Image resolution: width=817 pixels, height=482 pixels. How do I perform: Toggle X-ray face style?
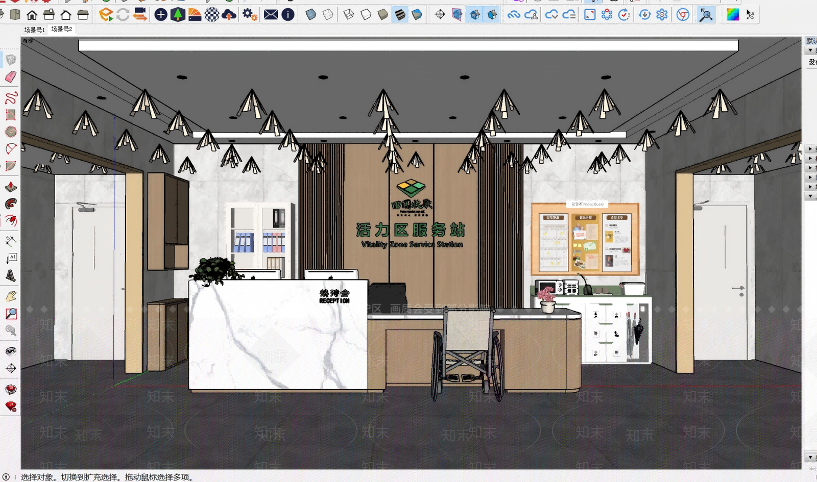[310, 15]
